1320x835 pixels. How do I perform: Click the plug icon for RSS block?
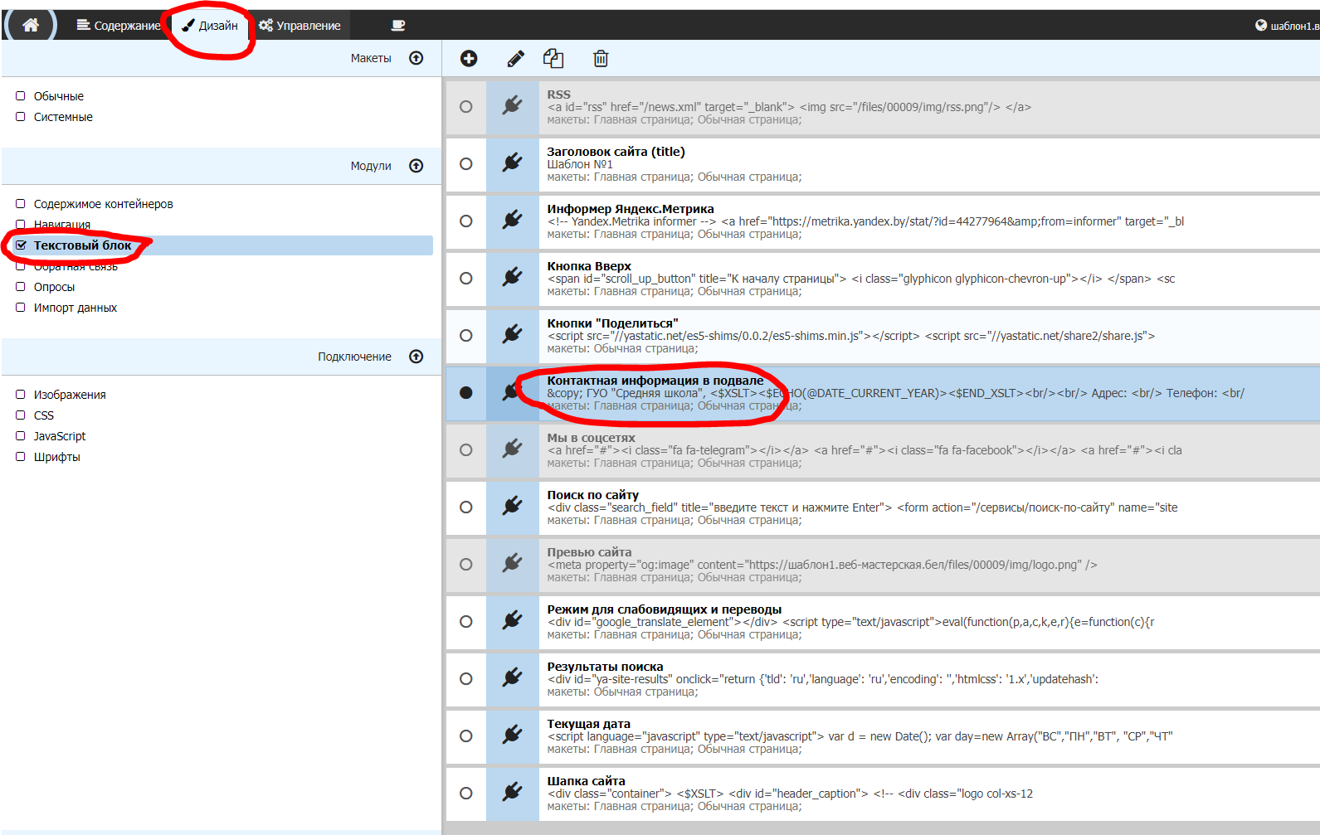click(x=512, y=106)
